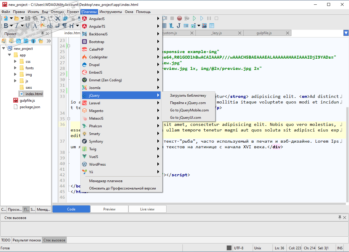Switch to the gulpfile.js editor tab
The width and height of the screenshot is (349, 252).
pyautogui.click(x=264, y=33)
